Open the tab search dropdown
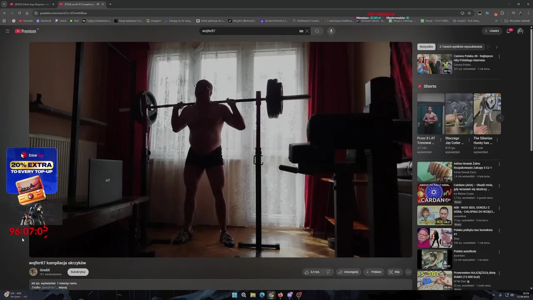 pos(4,4)
